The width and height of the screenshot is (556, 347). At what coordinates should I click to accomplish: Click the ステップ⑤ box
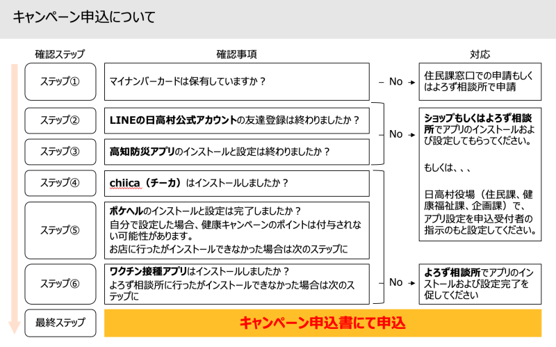pos(60,229)
